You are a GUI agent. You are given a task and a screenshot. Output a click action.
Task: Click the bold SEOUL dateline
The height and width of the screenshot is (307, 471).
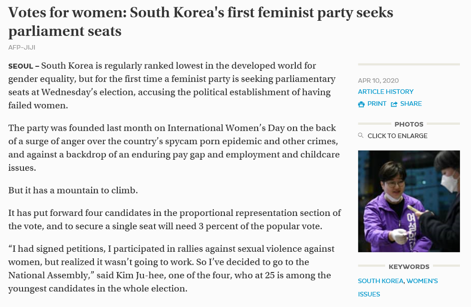(x=21, y=66)
